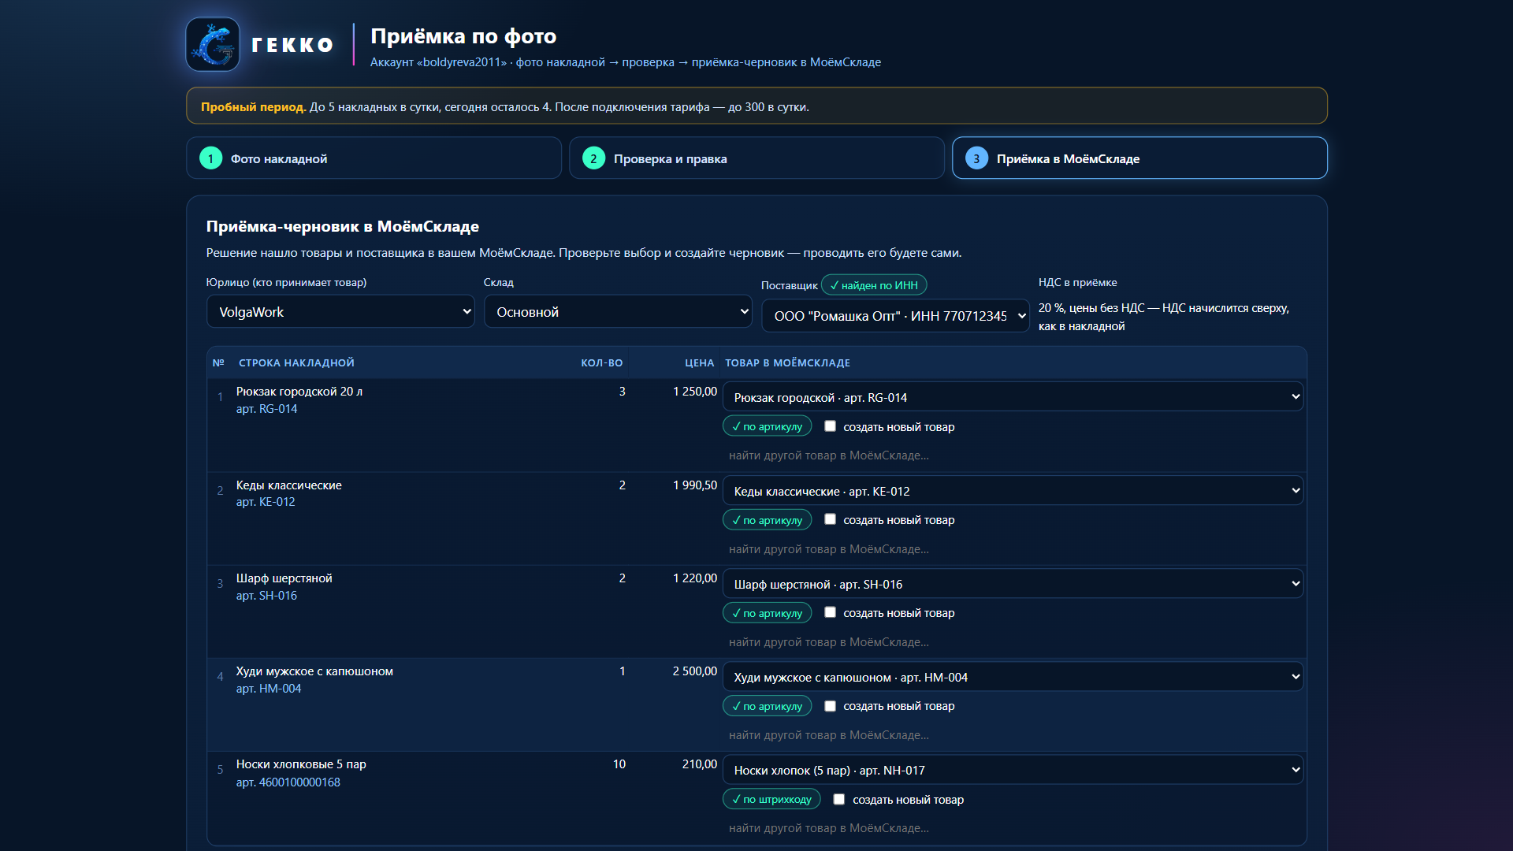Click barcode text арт. 4600100000168
Image resolution: width=1513 pixels, height=851 pixels.
288,782
